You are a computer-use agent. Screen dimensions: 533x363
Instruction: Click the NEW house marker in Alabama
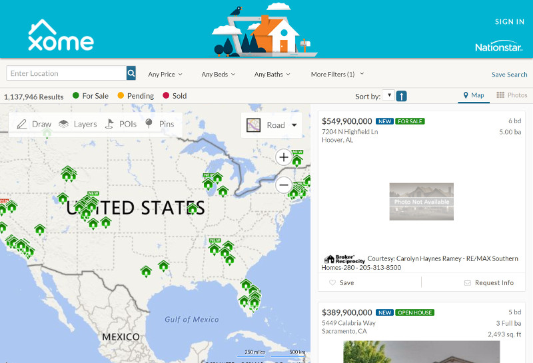[x=214, y=248]
